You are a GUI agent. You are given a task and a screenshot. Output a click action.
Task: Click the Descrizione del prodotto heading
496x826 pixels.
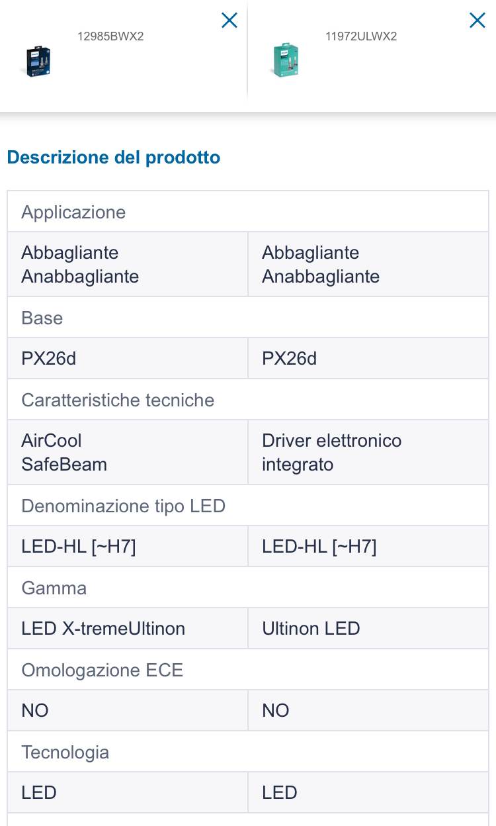click(x=113, y=158)
